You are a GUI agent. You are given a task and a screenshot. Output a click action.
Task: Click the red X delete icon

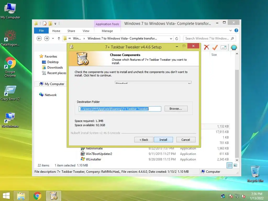(207, 47)
